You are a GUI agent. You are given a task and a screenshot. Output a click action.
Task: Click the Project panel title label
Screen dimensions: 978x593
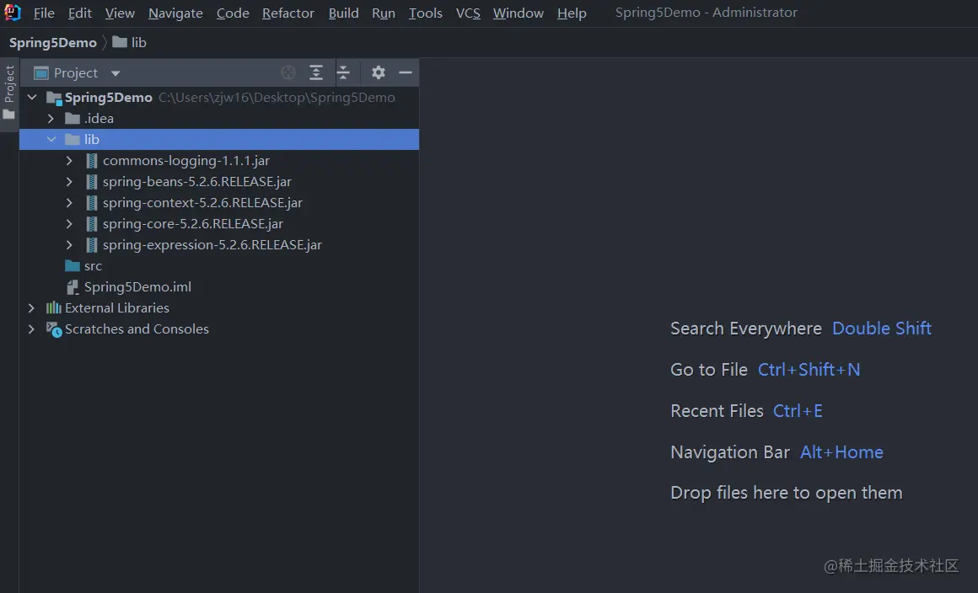pos(76,73)
